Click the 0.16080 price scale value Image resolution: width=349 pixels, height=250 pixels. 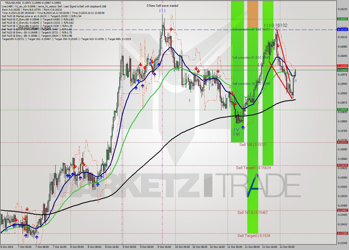click(x=342, y=46)
